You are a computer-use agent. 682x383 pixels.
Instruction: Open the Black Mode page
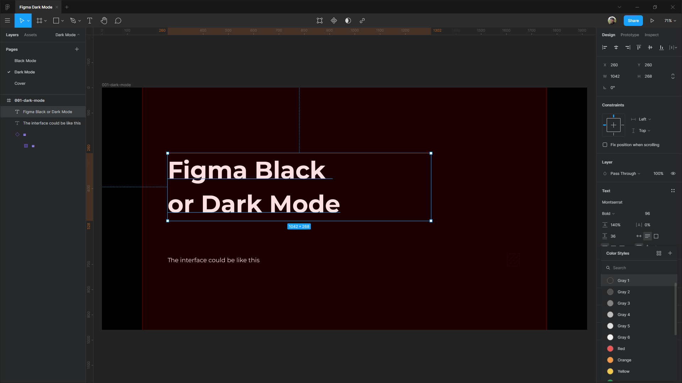pyautogui.click(x=25, y=61)
